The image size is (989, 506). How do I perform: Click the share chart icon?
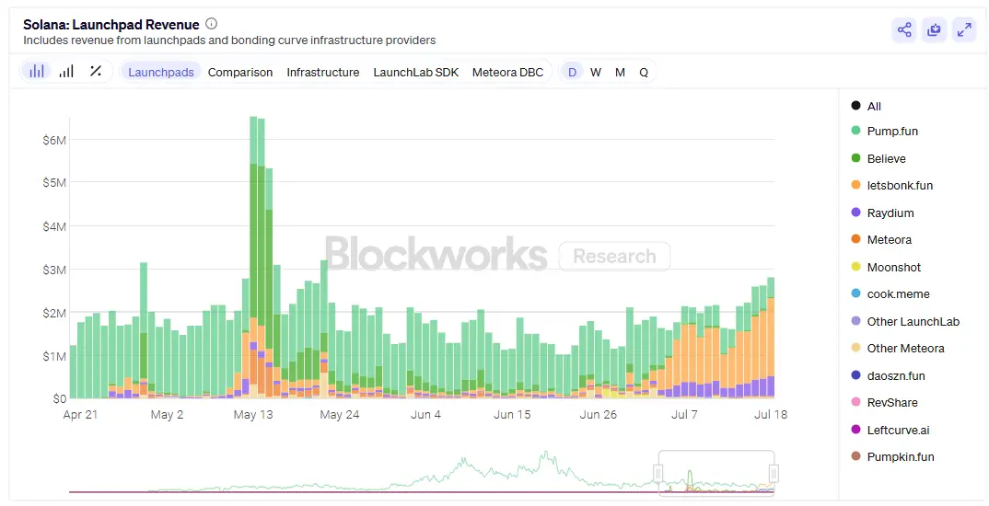[x=904, y=29]
